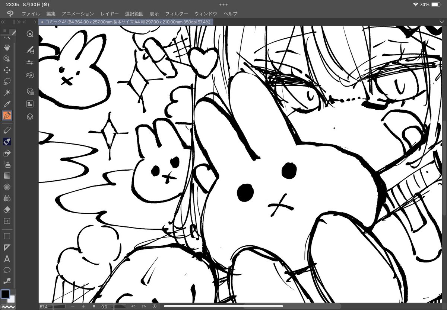Viewport: 447px width, 310px height.
Task: Select the Hand (move canvas) tool
Action: (7, 48)
